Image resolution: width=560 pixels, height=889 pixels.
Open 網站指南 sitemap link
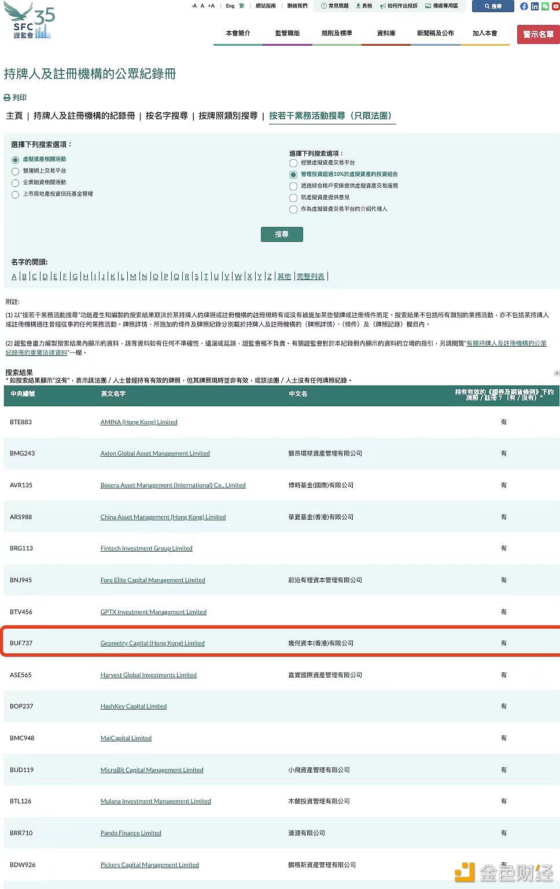pyautogui.click(x=266, y=6)
